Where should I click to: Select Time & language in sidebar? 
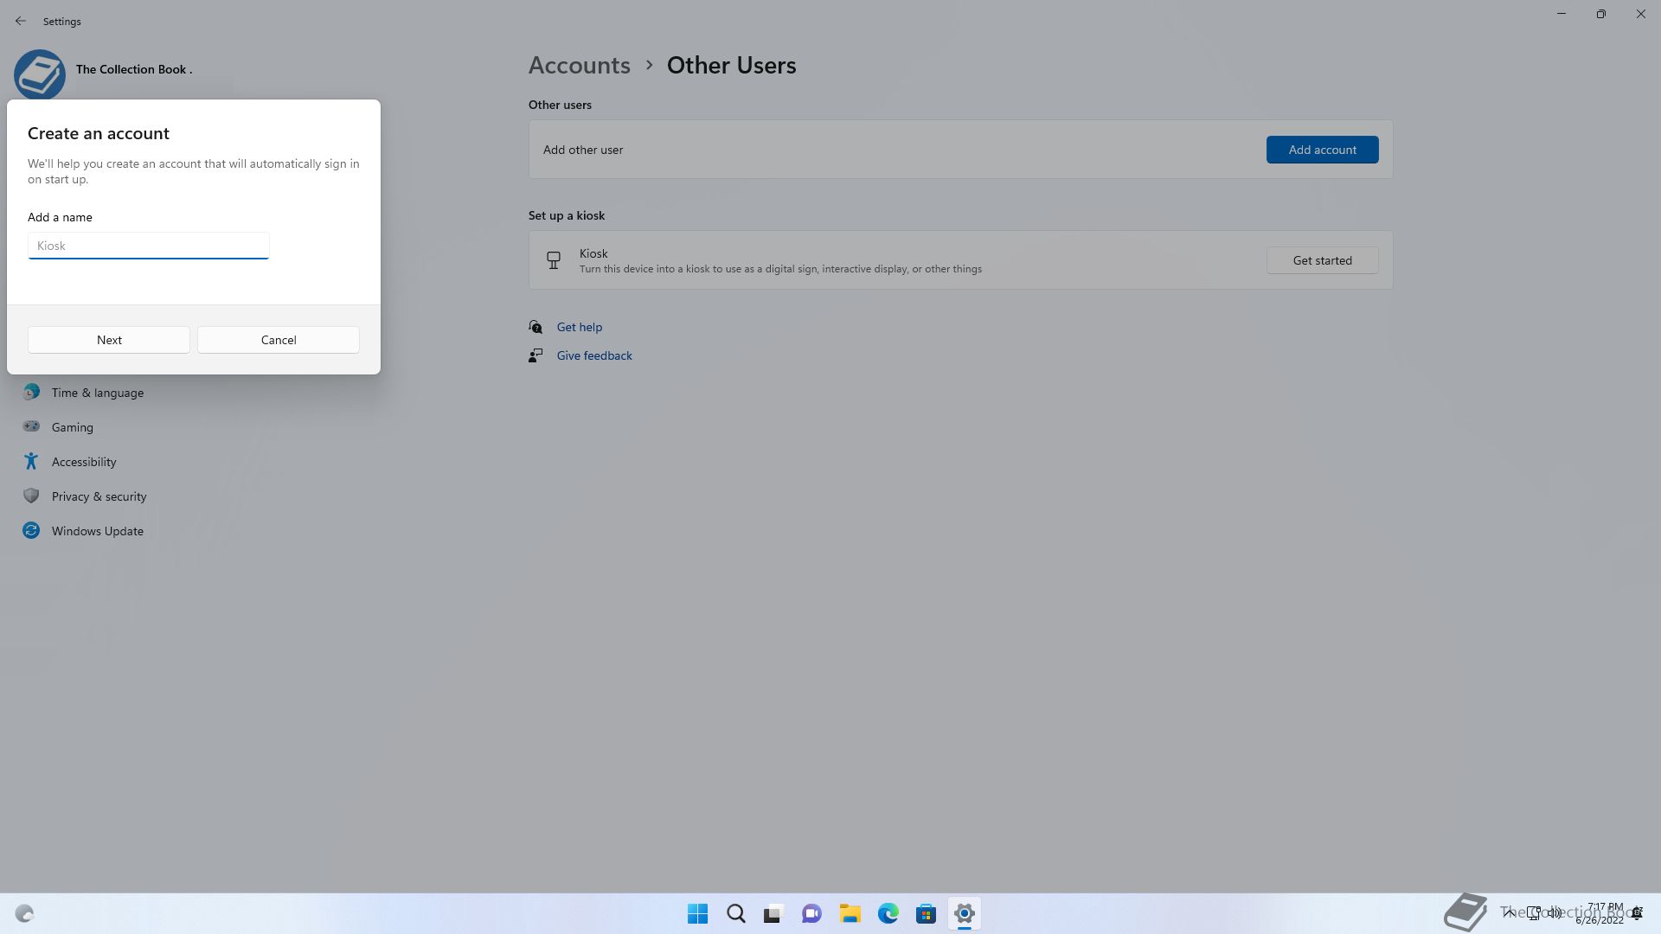[x=97, y=393]
